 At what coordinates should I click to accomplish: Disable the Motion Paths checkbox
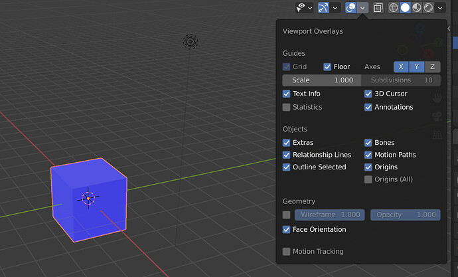[x=368, y=155]
